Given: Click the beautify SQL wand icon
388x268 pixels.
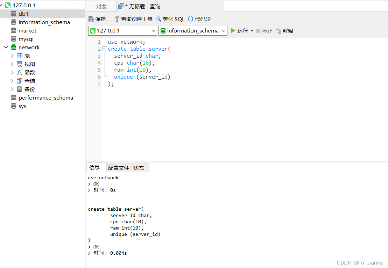Looking at the screenshot, I should [158, 19].
